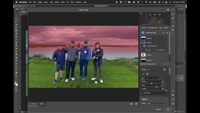
Task: Open the File menu
Action: click(30, 2)
